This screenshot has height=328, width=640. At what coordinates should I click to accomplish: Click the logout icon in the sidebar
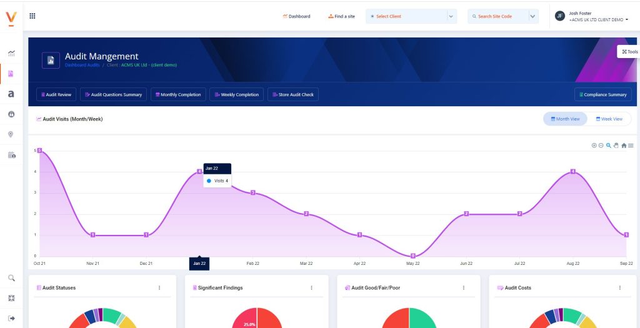click(x=11, y=318)
